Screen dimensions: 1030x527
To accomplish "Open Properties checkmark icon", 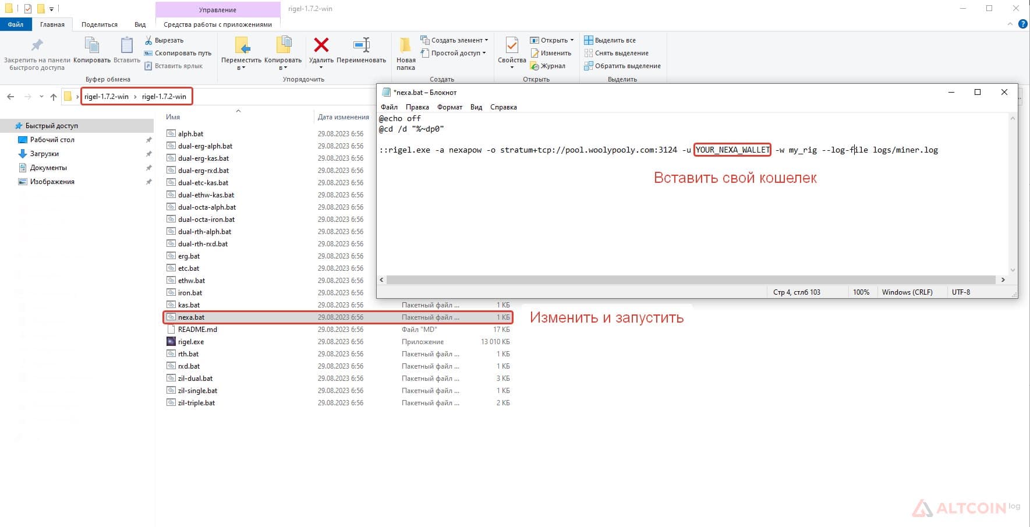I will [512, 45].
